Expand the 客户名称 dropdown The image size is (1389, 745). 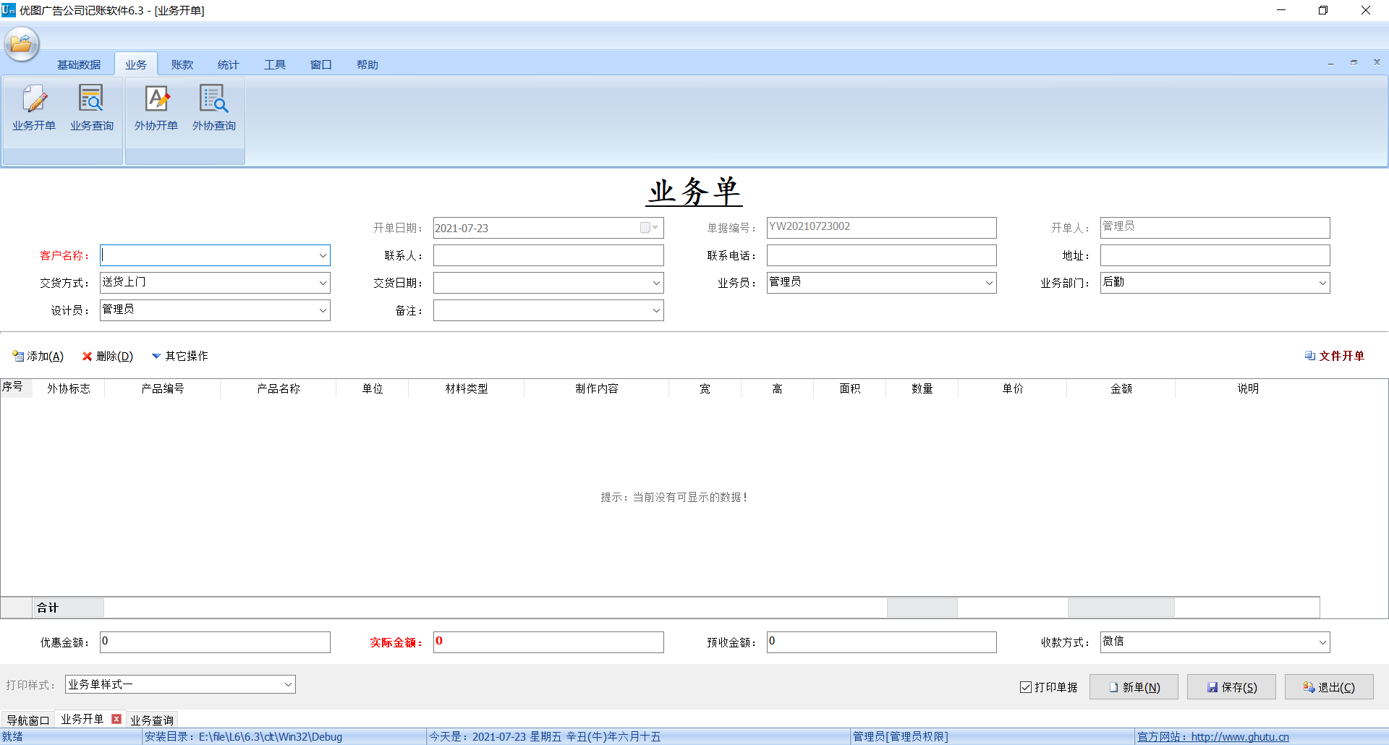point(323,255)
